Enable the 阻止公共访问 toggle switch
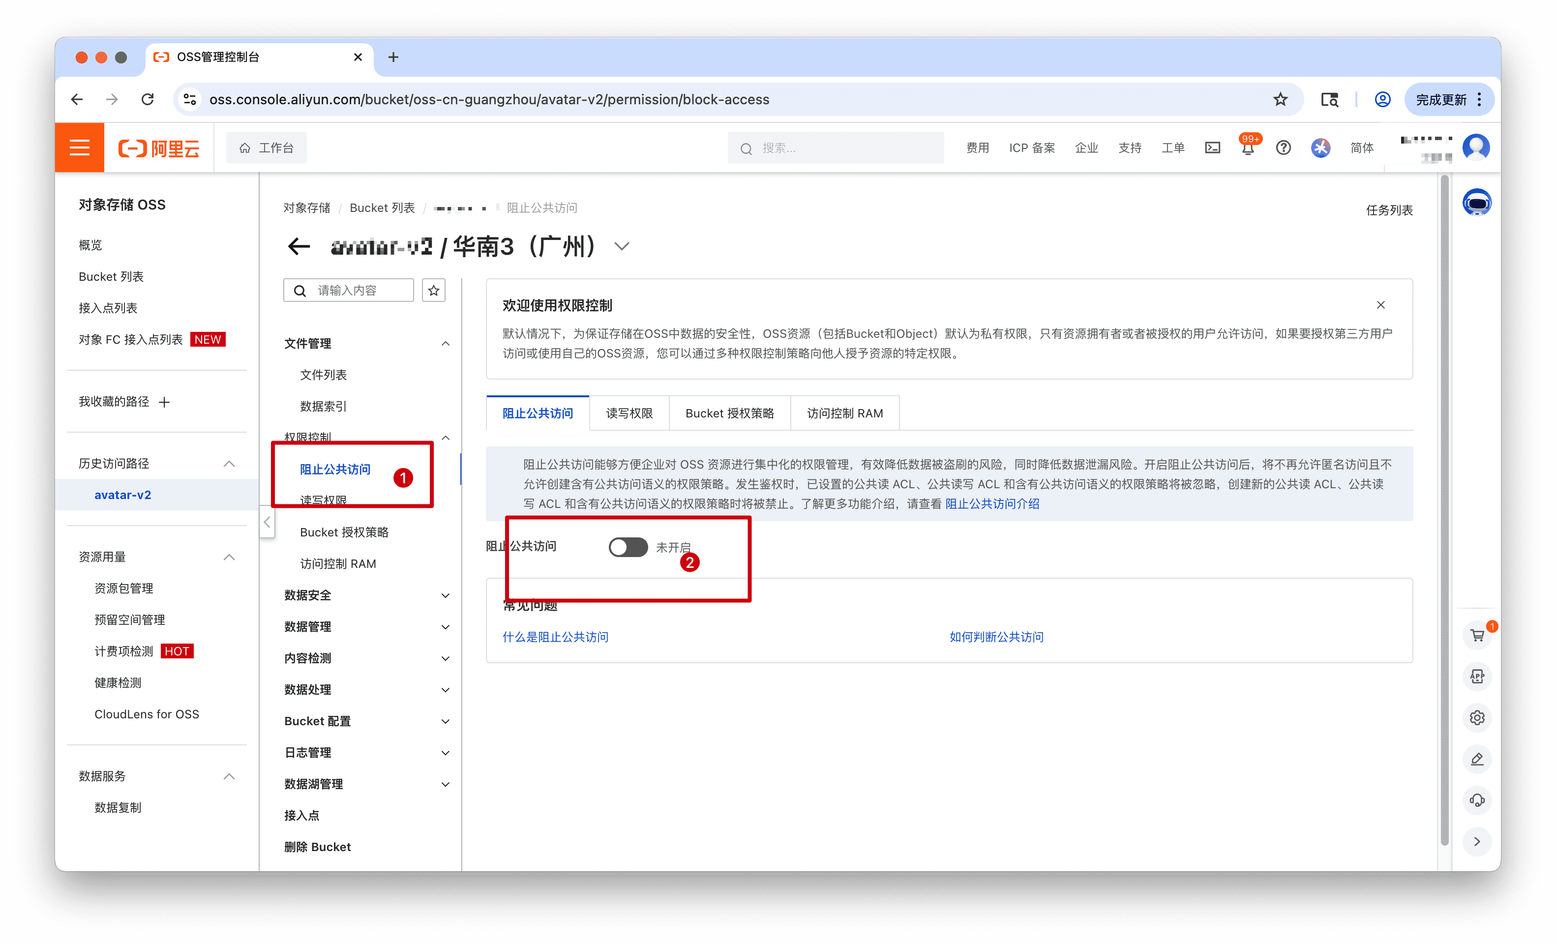 (x=628, y=547)
